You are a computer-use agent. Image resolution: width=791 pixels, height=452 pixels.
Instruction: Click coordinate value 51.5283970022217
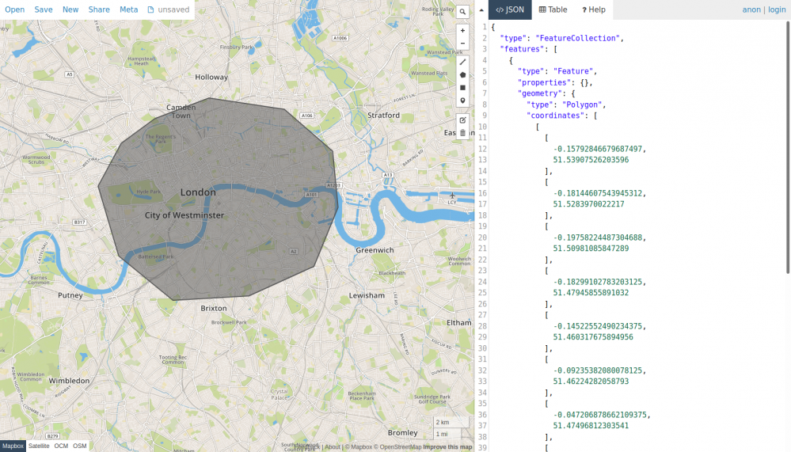(589, 205)
